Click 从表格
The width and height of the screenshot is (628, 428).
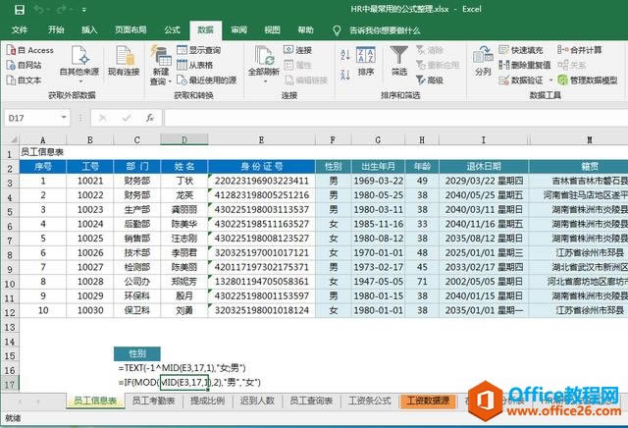click(x=195, y=65)
